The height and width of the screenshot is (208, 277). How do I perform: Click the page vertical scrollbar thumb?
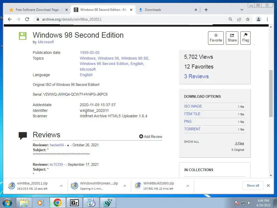pos(271,93)
